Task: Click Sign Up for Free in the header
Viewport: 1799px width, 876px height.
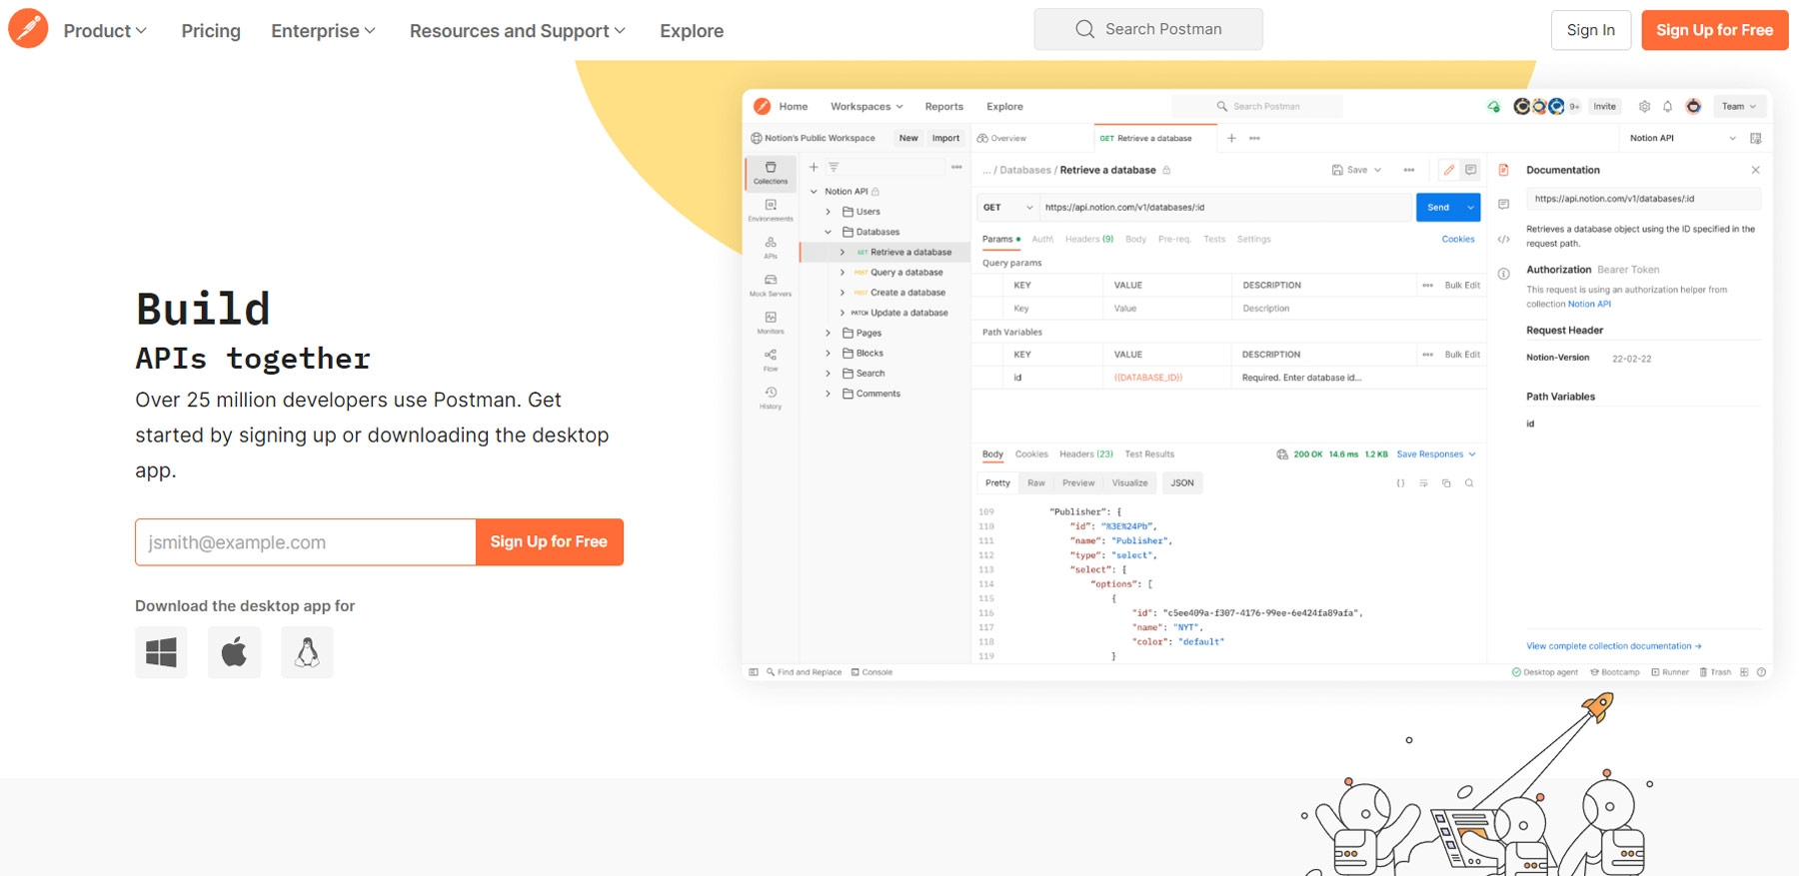Action: (x=1715, y=30)
